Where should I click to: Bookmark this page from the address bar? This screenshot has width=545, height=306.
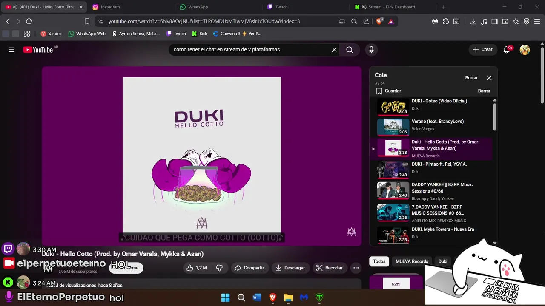coord(87,21)
